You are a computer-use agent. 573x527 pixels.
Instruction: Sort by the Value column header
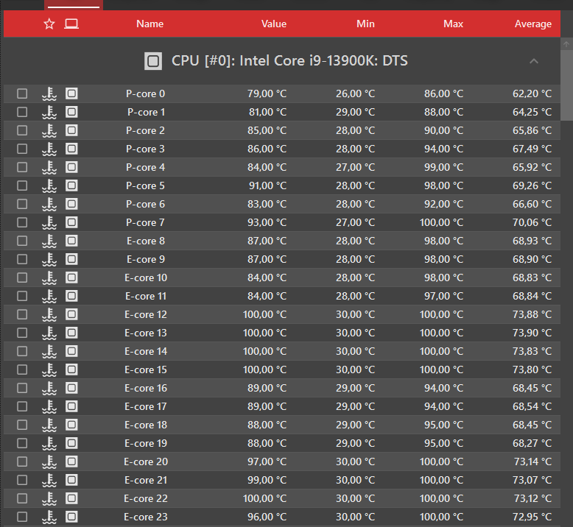274,24
